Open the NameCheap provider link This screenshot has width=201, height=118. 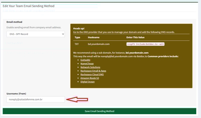(87, 64)
